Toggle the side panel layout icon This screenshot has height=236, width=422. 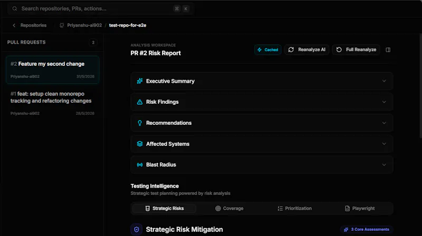click(388, 50)
